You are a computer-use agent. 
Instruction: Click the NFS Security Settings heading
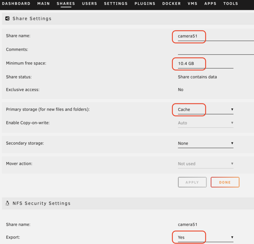point(42,203)
